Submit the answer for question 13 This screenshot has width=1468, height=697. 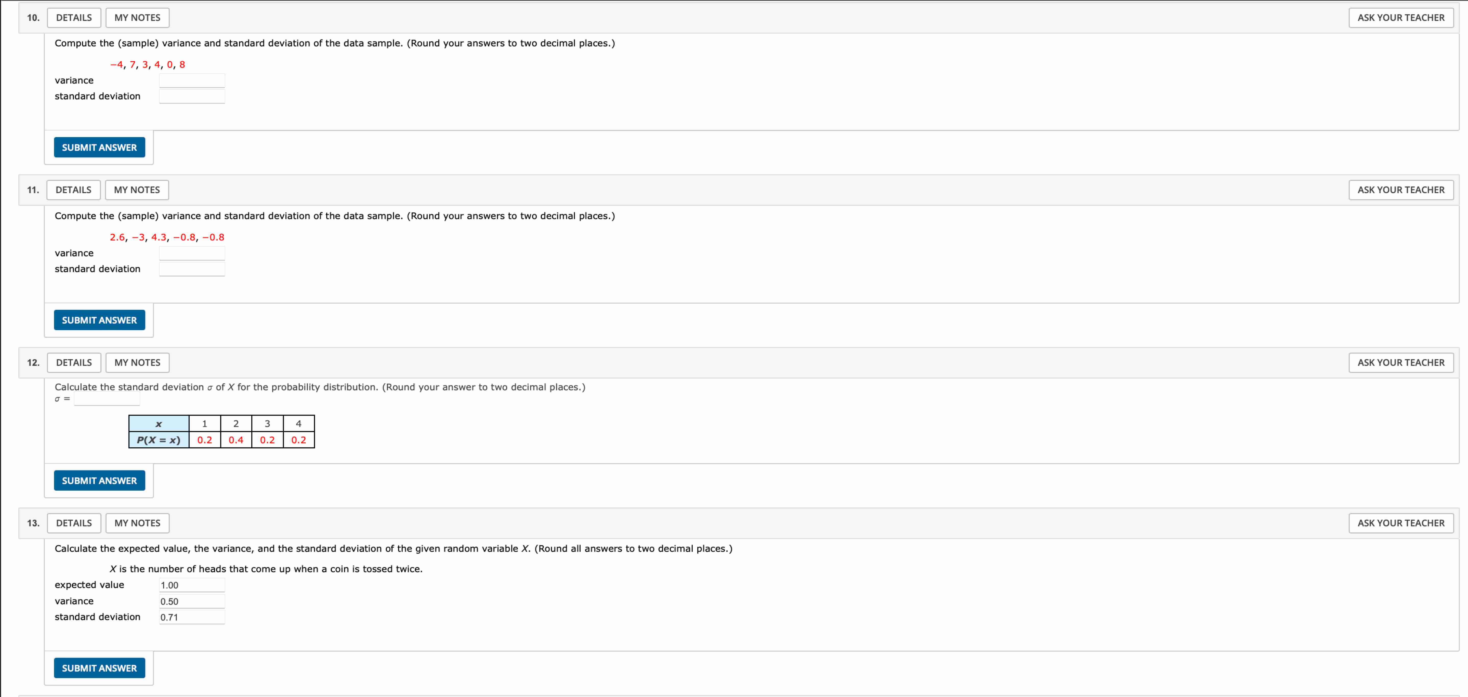point(100,667)
